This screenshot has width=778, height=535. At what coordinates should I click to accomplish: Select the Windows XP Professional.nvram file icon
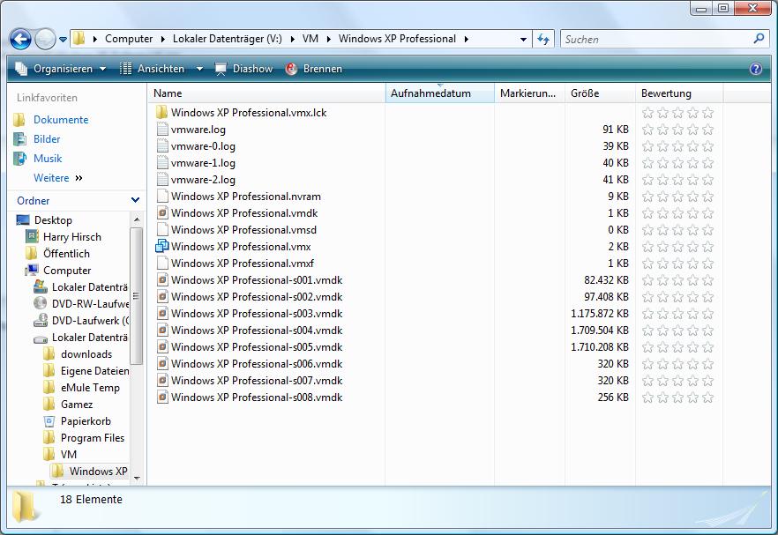tap(161, 196)
